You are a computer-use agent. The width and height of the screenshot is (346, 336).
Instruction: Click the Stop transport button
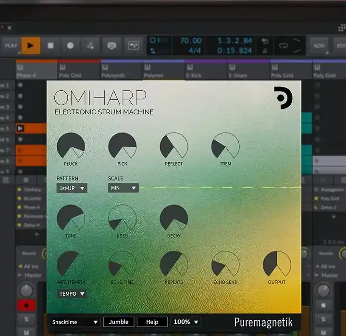[50, 46]
